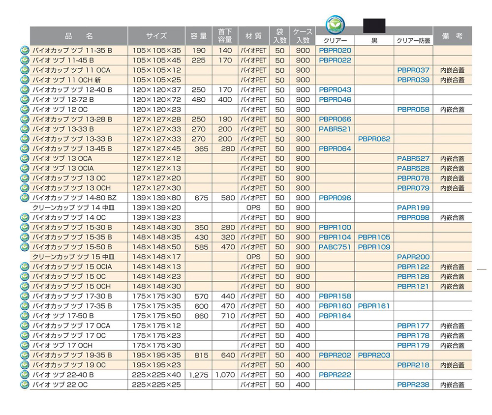The image size is (492, 415).
Task: Click the eco icon beside バイオ ツブ 13 OCIA
Action: (x=25, y=168)
